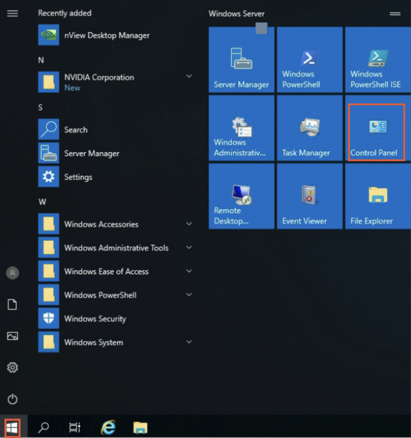Click the Windows Accessories folder icon
411x438 pixels.
click(48, 224)
